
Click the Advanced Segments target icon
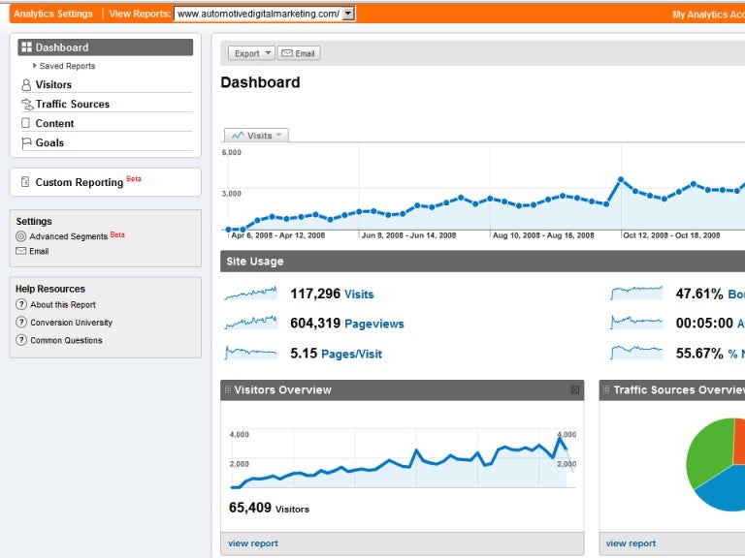[21, 236]
